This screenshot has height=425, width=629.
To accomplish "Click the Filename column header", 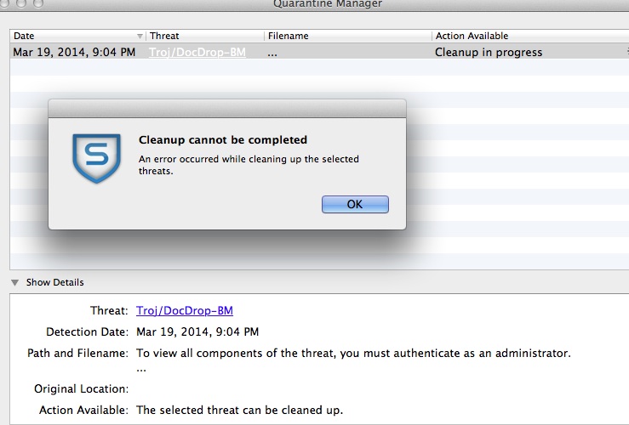I will [348, 36].
